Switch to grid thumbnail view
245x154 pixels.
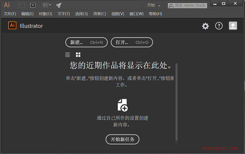coord(78,55)
